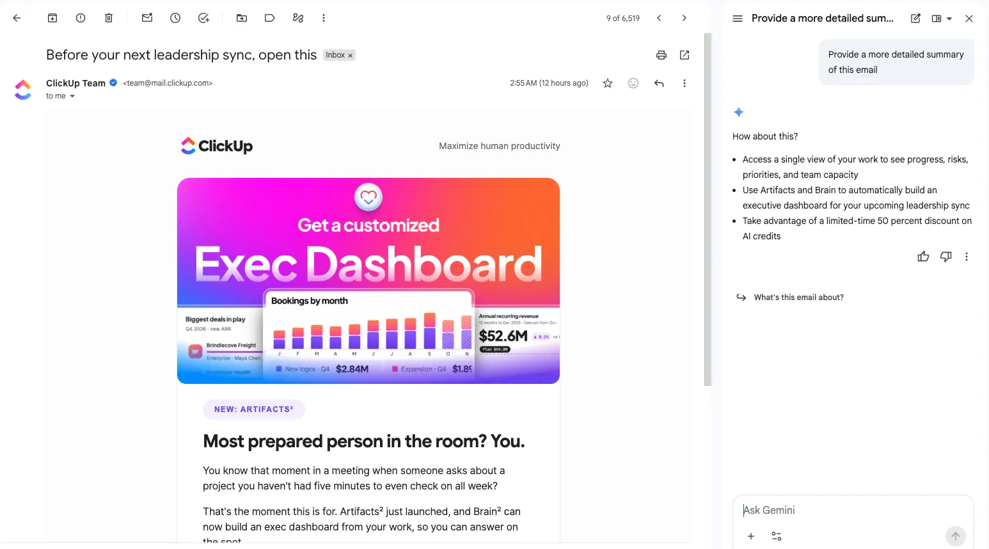Click the email vertical scrollbar
The width and height of the screenshot is (989, 549).
(708, 210)
